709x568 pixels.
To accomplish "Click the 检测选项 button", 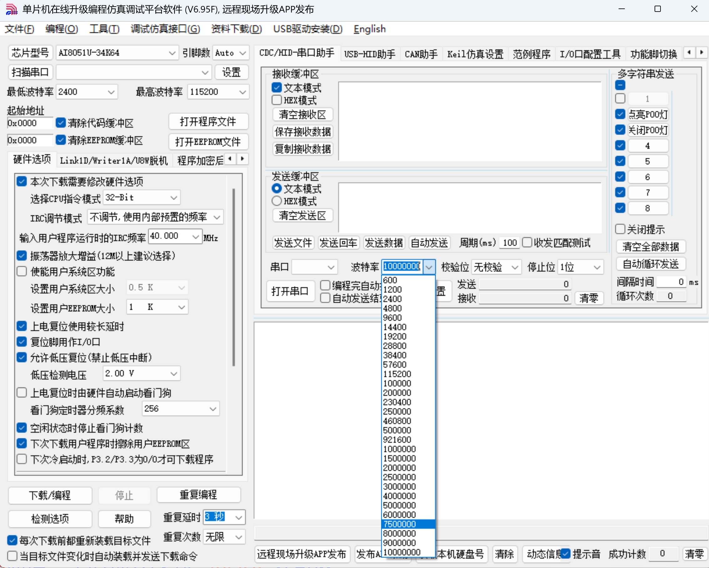I will pyautogui.click(x=50, y=519).
